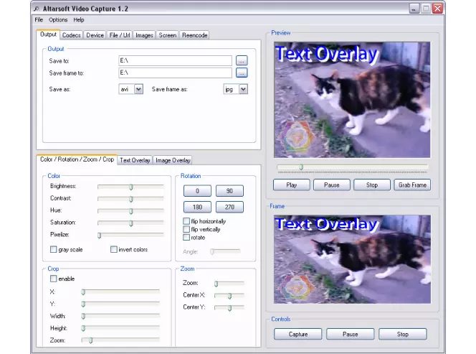Viewport: 476px width, 354px height.
Task: Close the Altarsoft Video Capture window
Action: pyautogui.click(x=437, y=8)
